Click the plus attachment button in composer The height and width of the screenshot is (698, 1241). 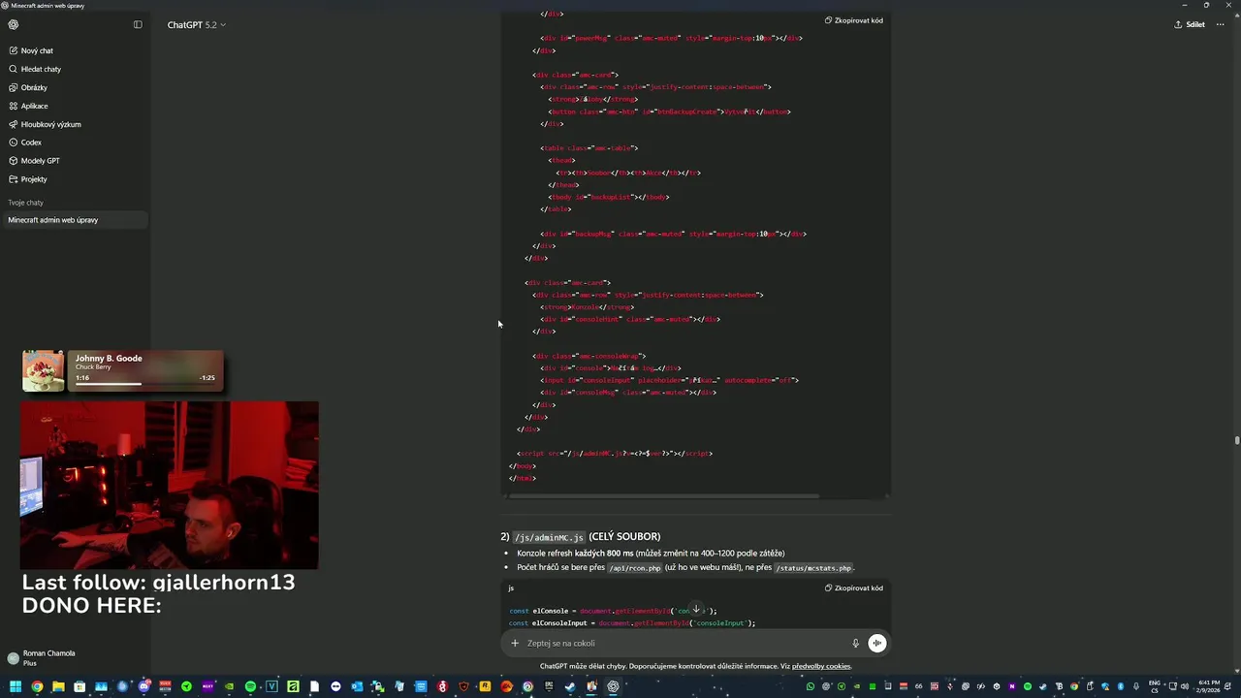pyautogui.click(x=515, y=643)
